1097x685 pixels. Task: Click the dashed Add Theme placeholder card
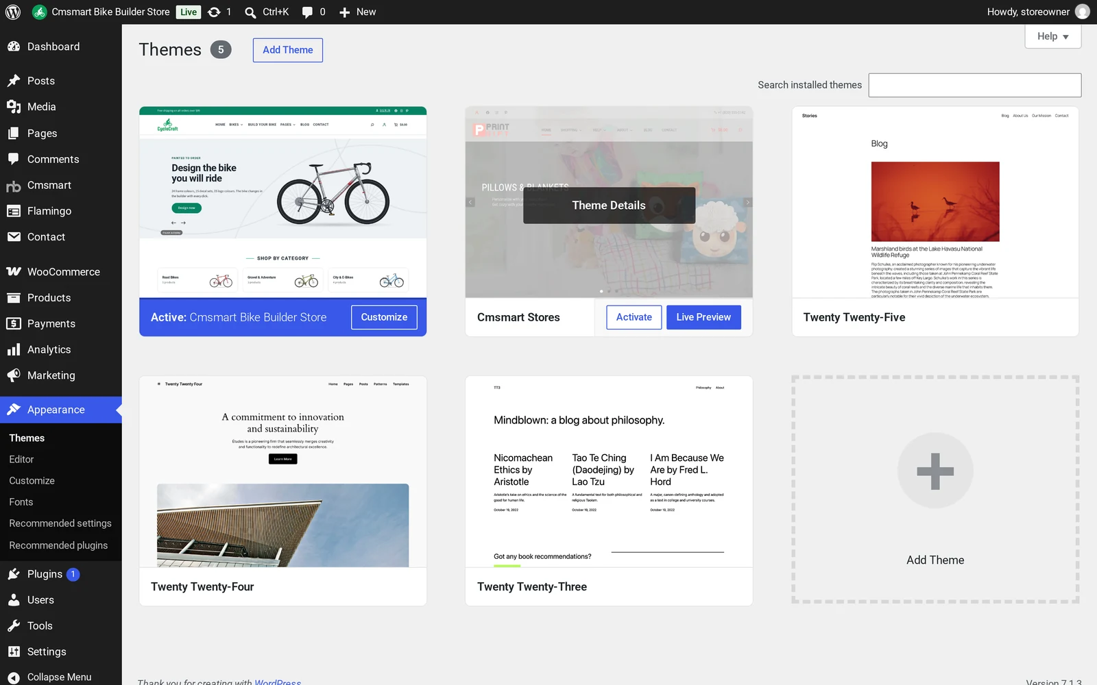pyautogui.click(x=935, y=489)
